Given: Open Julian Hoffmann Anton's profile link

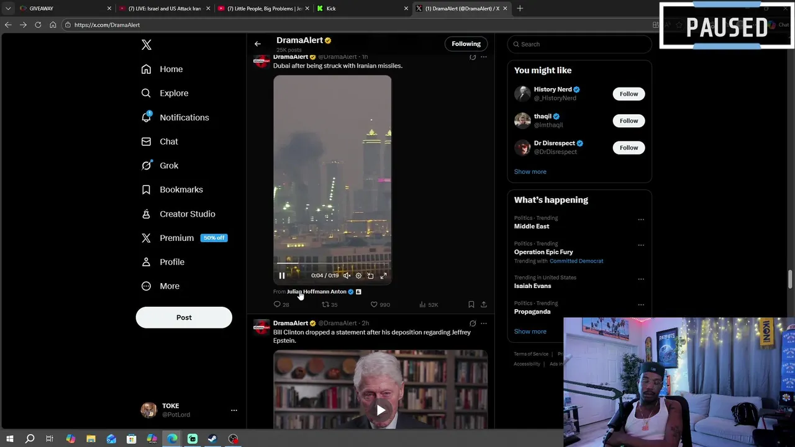Looking at the screenshot, I should tap(317, 292).
